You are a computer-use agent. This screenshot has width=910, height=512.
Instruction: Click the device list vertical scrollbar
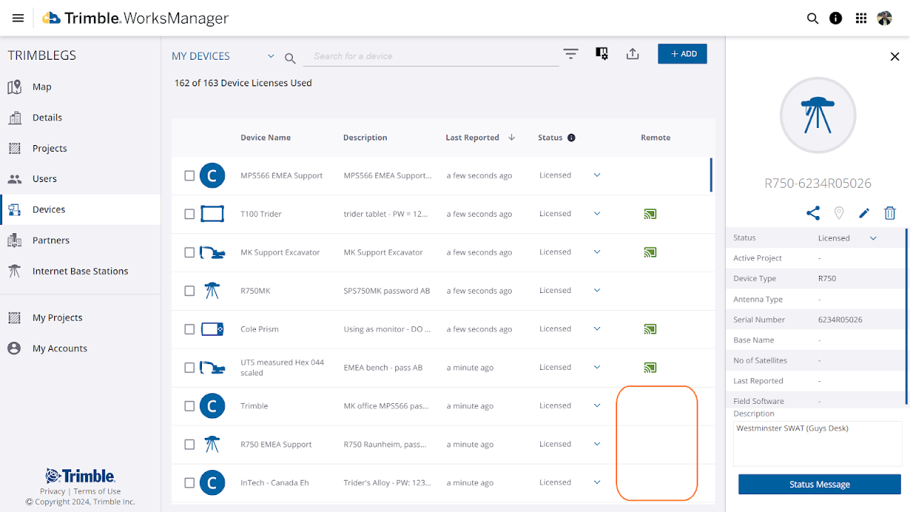coord(712,175)
